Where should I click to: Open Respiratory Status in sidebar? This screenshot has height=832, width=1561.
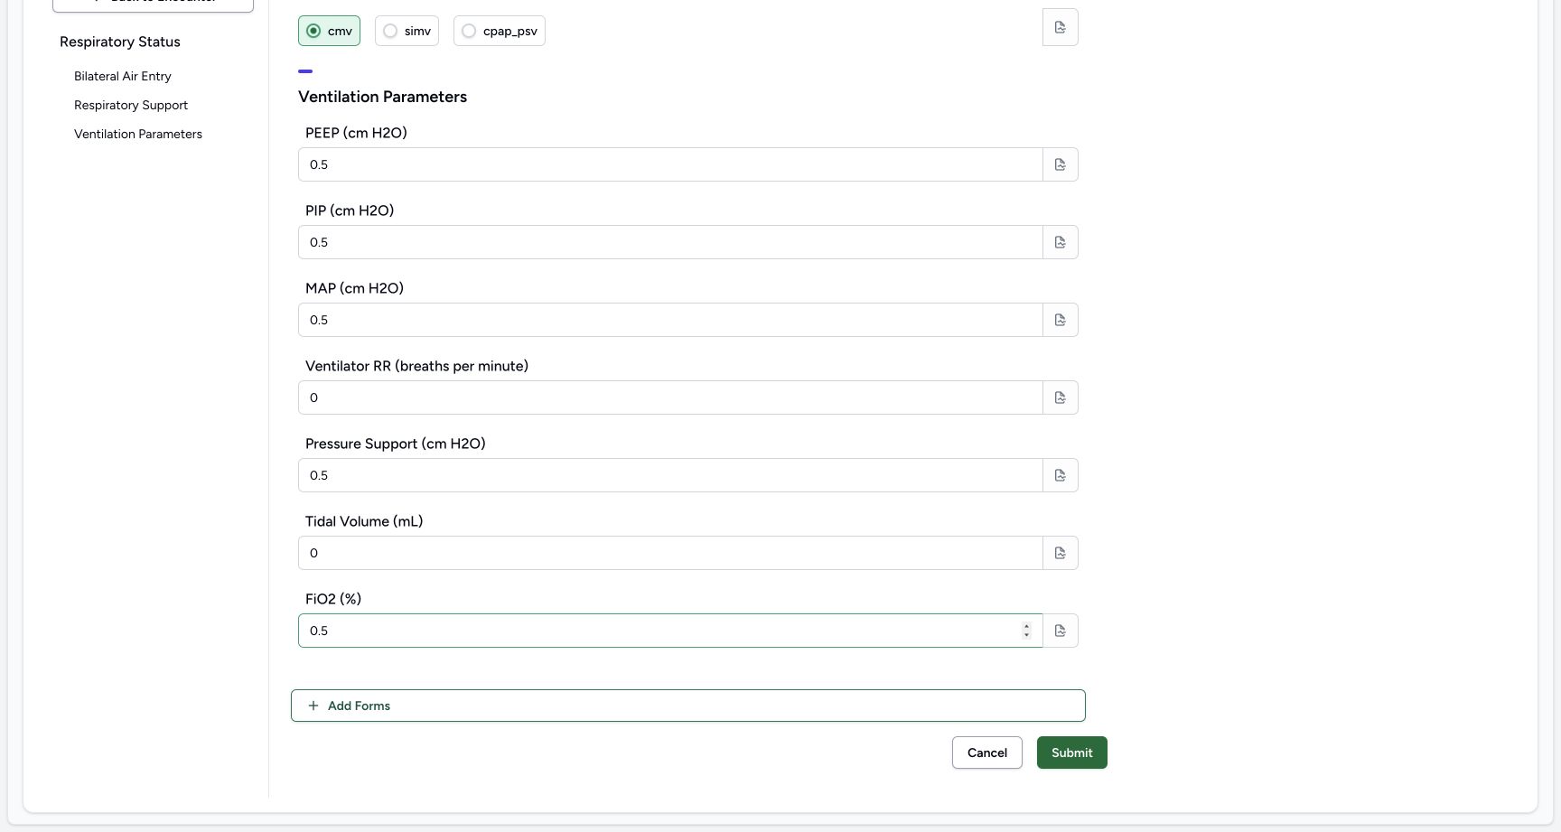120,42
